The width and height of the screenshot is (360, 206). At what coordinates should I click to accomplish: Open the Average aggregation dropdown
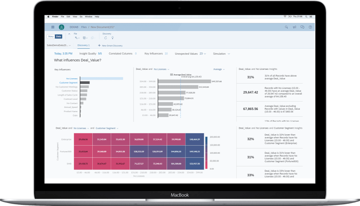coord(219,69)
